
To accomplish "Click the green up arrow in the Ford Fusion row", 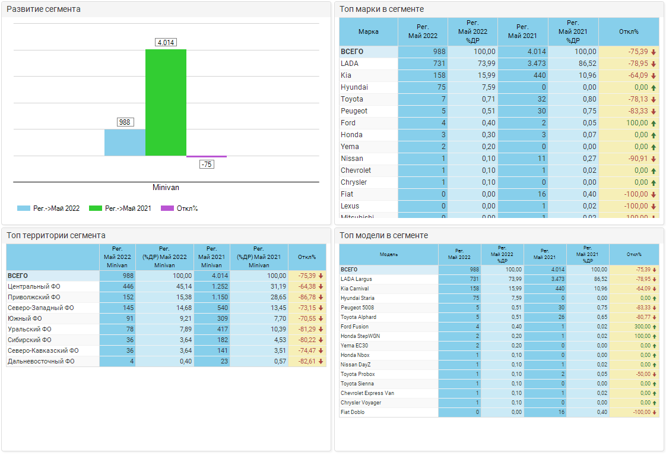I will click(x=654, y=327).
